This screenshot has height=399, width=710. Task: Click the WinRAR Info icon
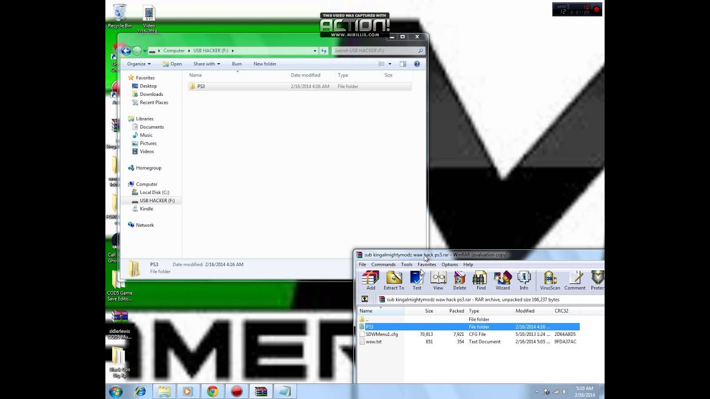524,280
